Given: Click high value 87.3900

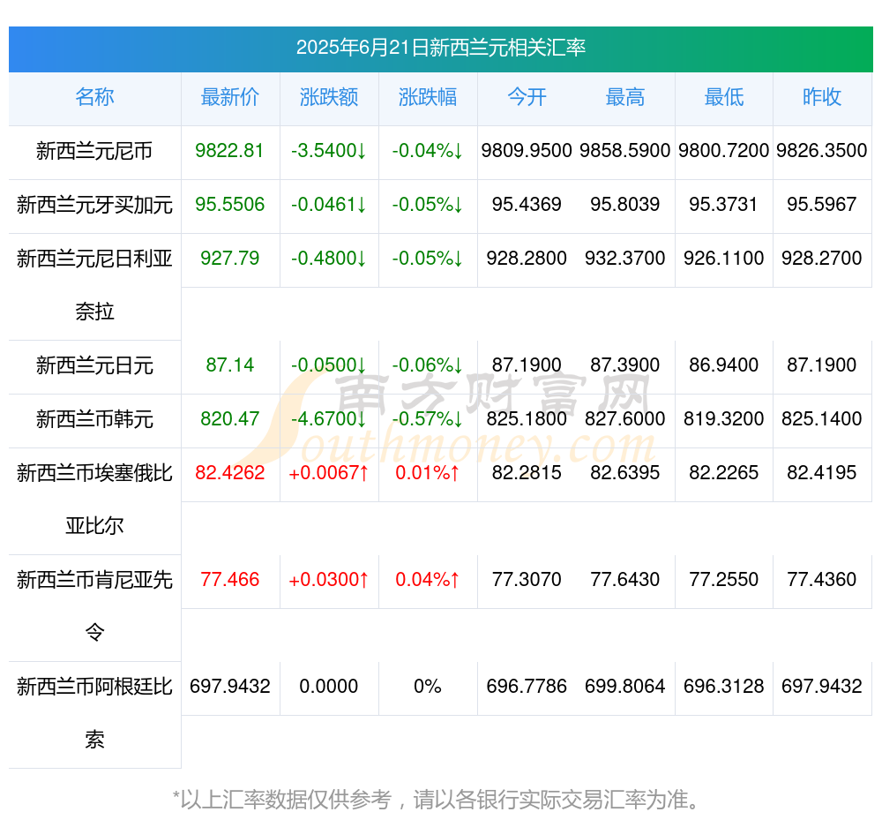Looking at the screenshot, I should click(625, 365).
